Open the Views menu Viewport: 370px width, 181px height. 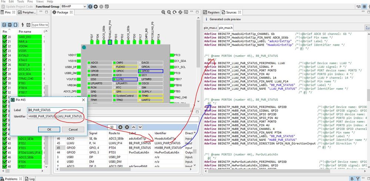[x=40, y=1]
